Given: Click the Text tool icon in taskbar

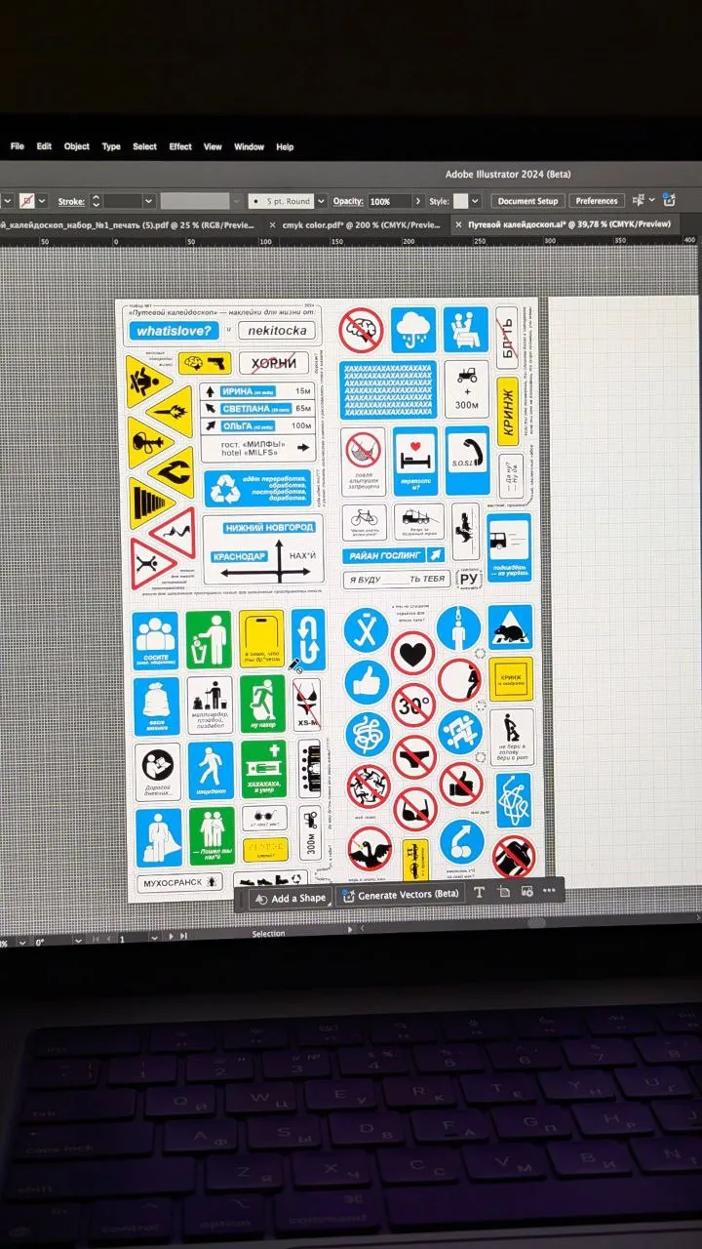Looking at the screenshot, I should 479,892.
